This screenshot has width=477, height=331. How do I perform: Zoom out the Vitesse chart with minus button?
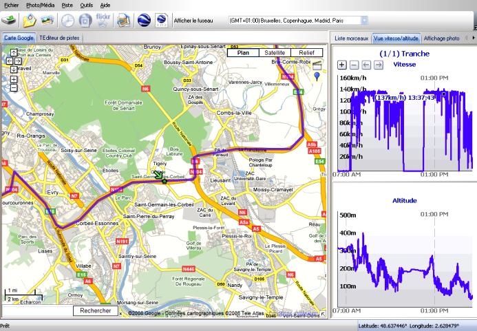pos(354,65)
